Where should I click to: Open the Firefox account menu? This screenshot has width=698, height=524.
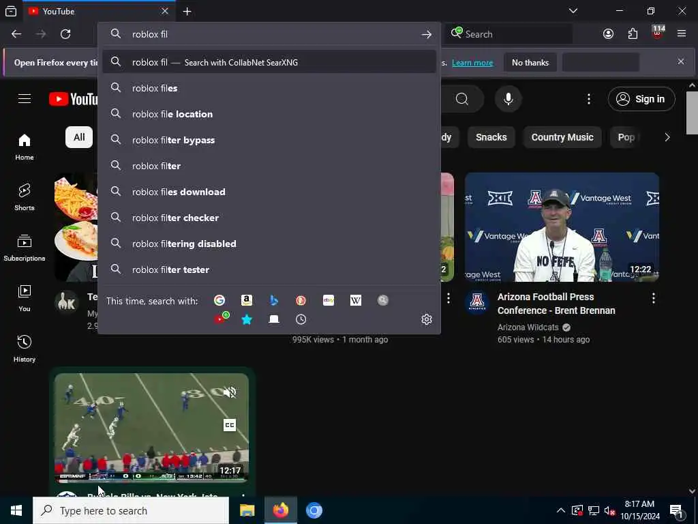608,34
